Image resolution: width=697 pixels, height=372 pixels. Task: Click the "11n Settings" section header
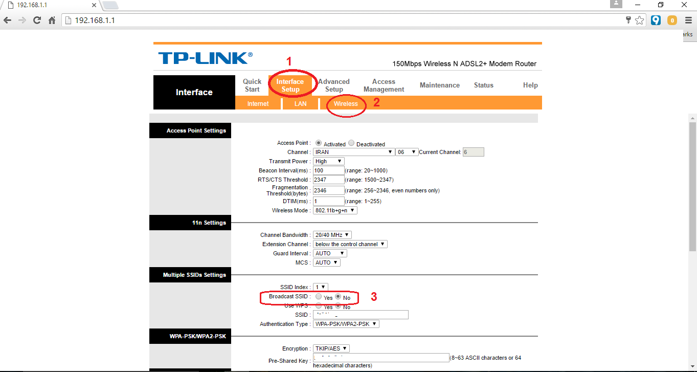click(190, 223)
